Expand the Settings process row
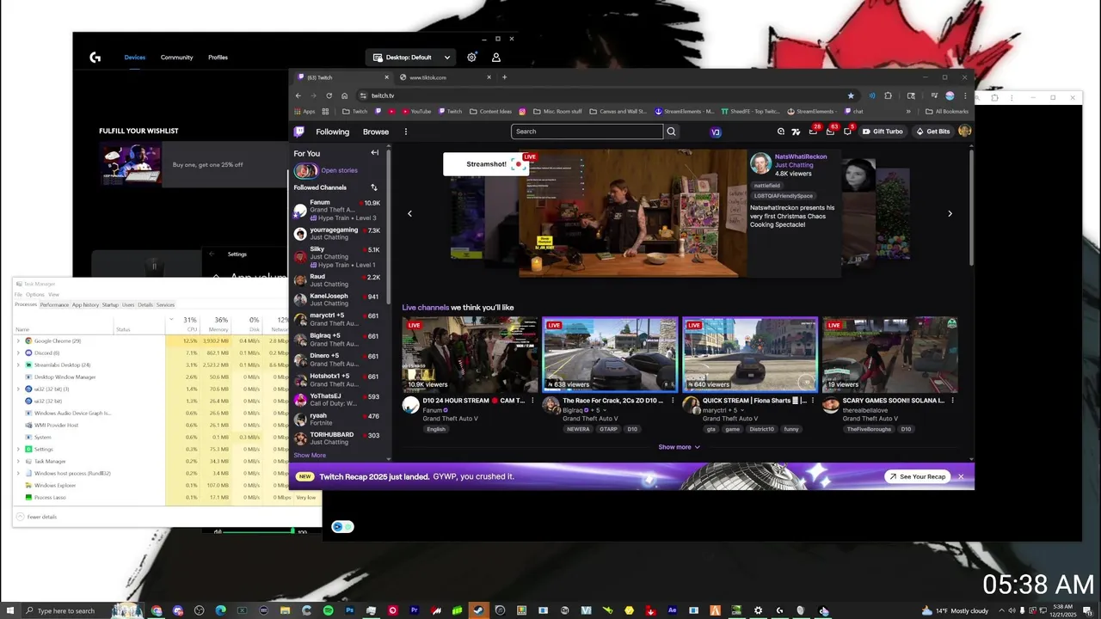Image resolution: width=1101 pixels, height=619 pixels. pos(18,449)
